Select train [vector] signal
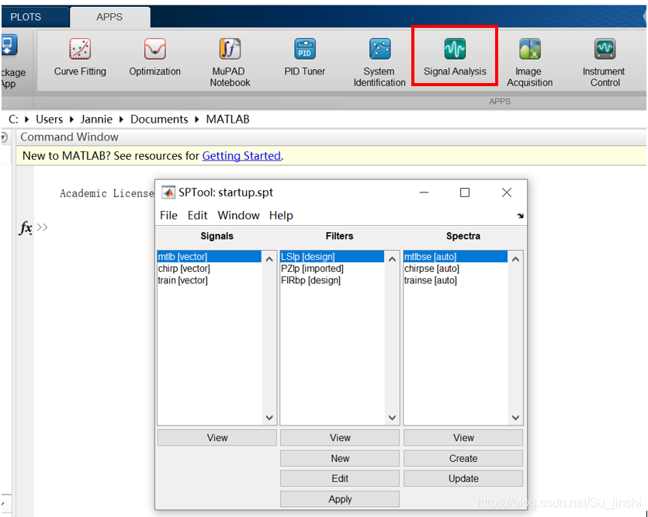This screenshot has width=648, height=517. point(210,280)
